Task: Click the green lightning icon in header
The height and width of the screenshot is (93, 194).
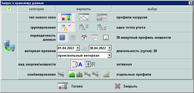Action: pyautogui.click(x=9, y=9)
